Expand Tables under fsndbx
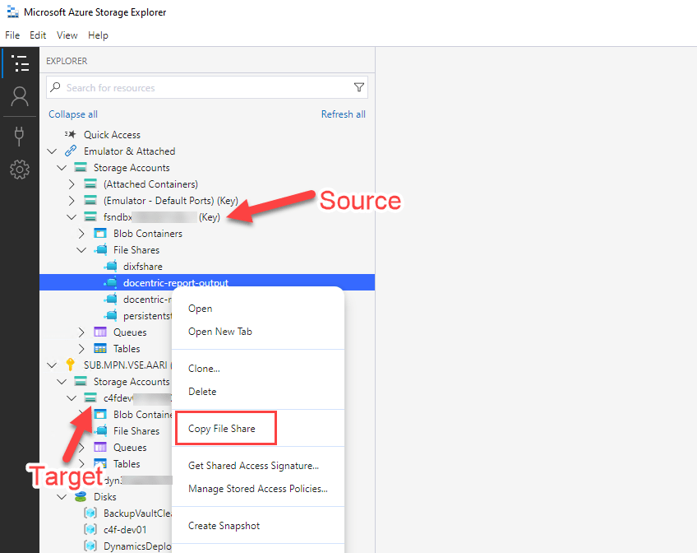This screenshot has height=553, width=697. pos(81,349)
